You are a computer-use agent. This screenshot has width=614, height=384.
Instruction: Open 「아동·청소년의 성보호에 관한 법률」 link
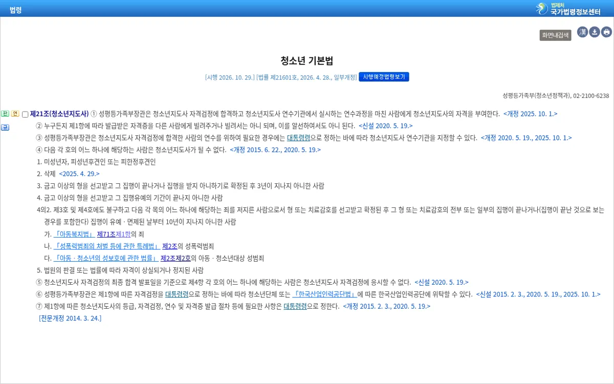(x=106, y=258)
